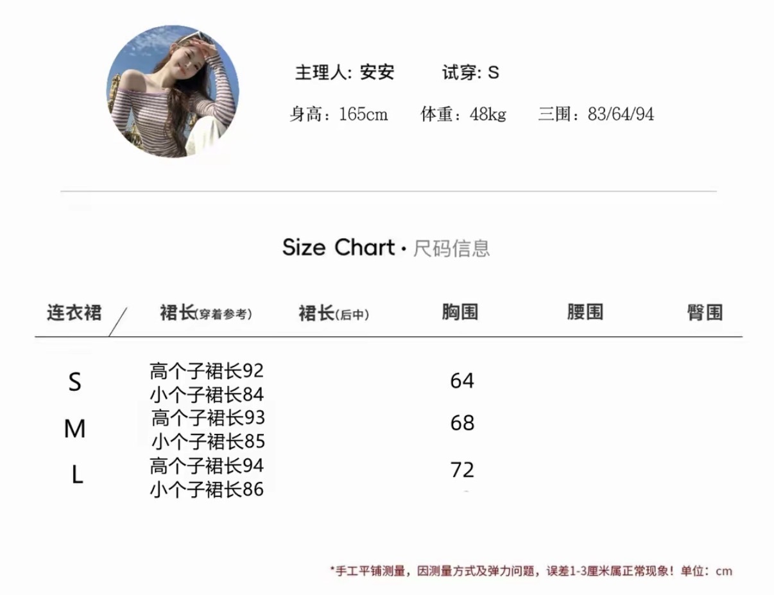Select the L size row label
Viewport: 774px width, 595px height.
[77, 475]
